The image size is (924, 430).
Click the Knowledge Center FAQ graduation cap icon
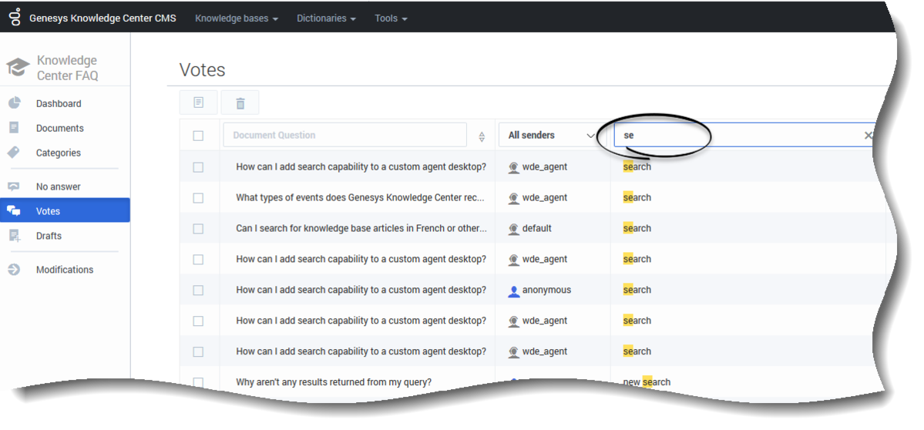pos(18,67)
